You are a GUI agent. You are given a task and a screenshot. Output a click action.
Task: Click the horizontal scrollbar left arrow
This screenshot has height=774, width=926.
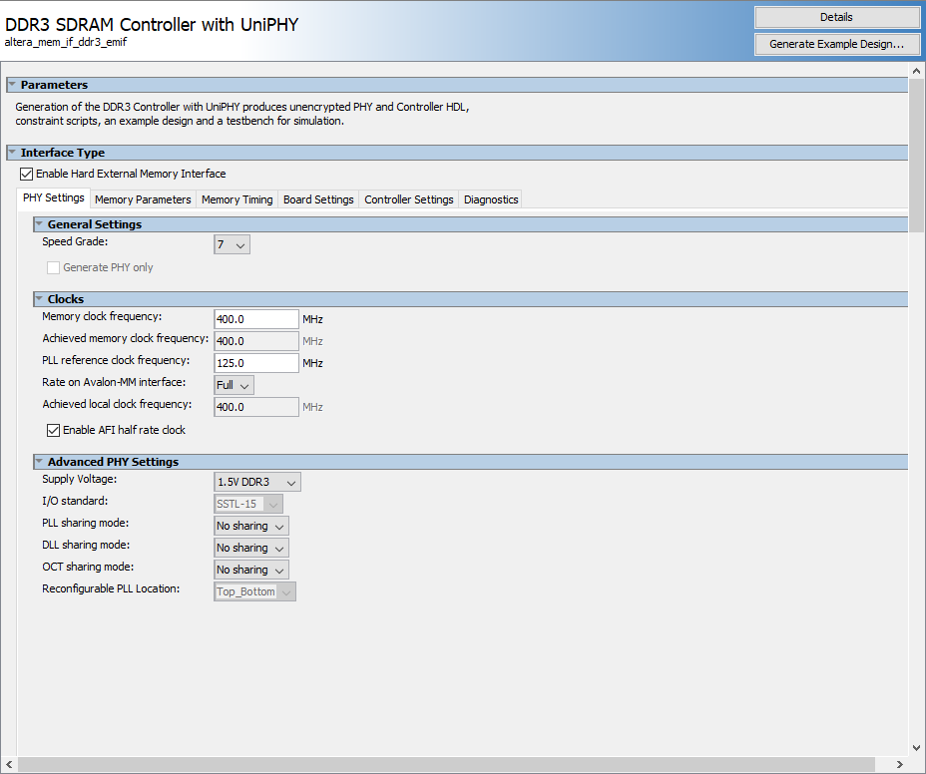pos(9,765)
